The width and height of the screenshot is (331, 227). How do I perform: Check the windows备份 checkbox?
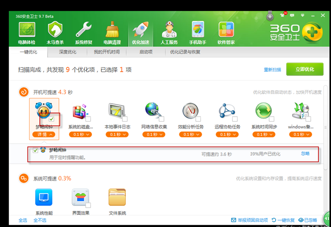[x=308, y=119]
